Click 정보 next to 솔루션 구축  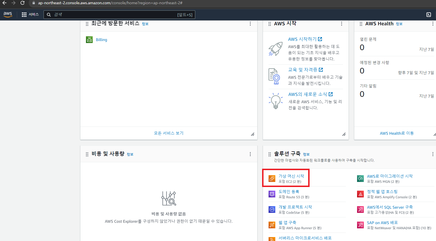[x=306, y=154]
